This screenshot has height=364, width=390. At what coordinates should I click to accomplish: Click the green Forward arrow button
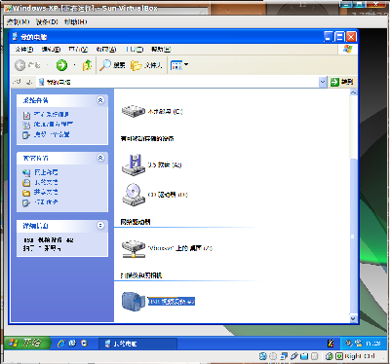click(x=61, y=65)
